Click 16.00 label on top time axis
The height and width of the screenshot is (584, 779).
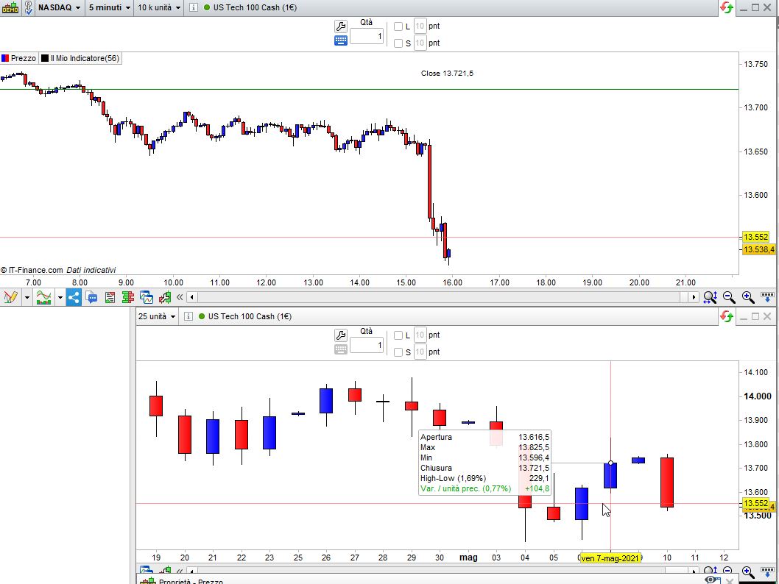click(453, 282)
